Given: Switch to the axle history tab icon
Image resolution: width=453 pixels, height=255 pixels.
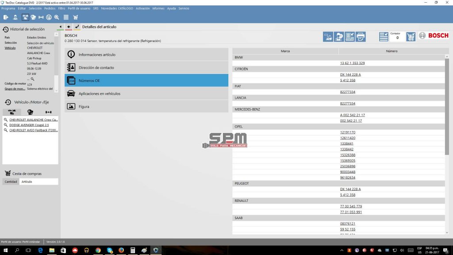Looking at the screenshot, I should tap(48, 112).
